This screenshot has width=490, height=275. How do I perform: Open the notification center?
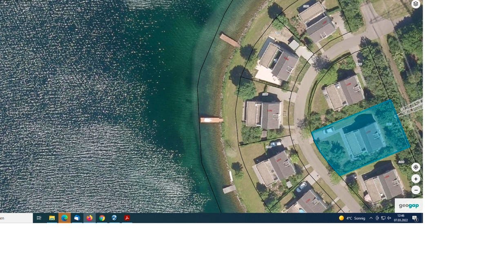[x=414, y=218]
